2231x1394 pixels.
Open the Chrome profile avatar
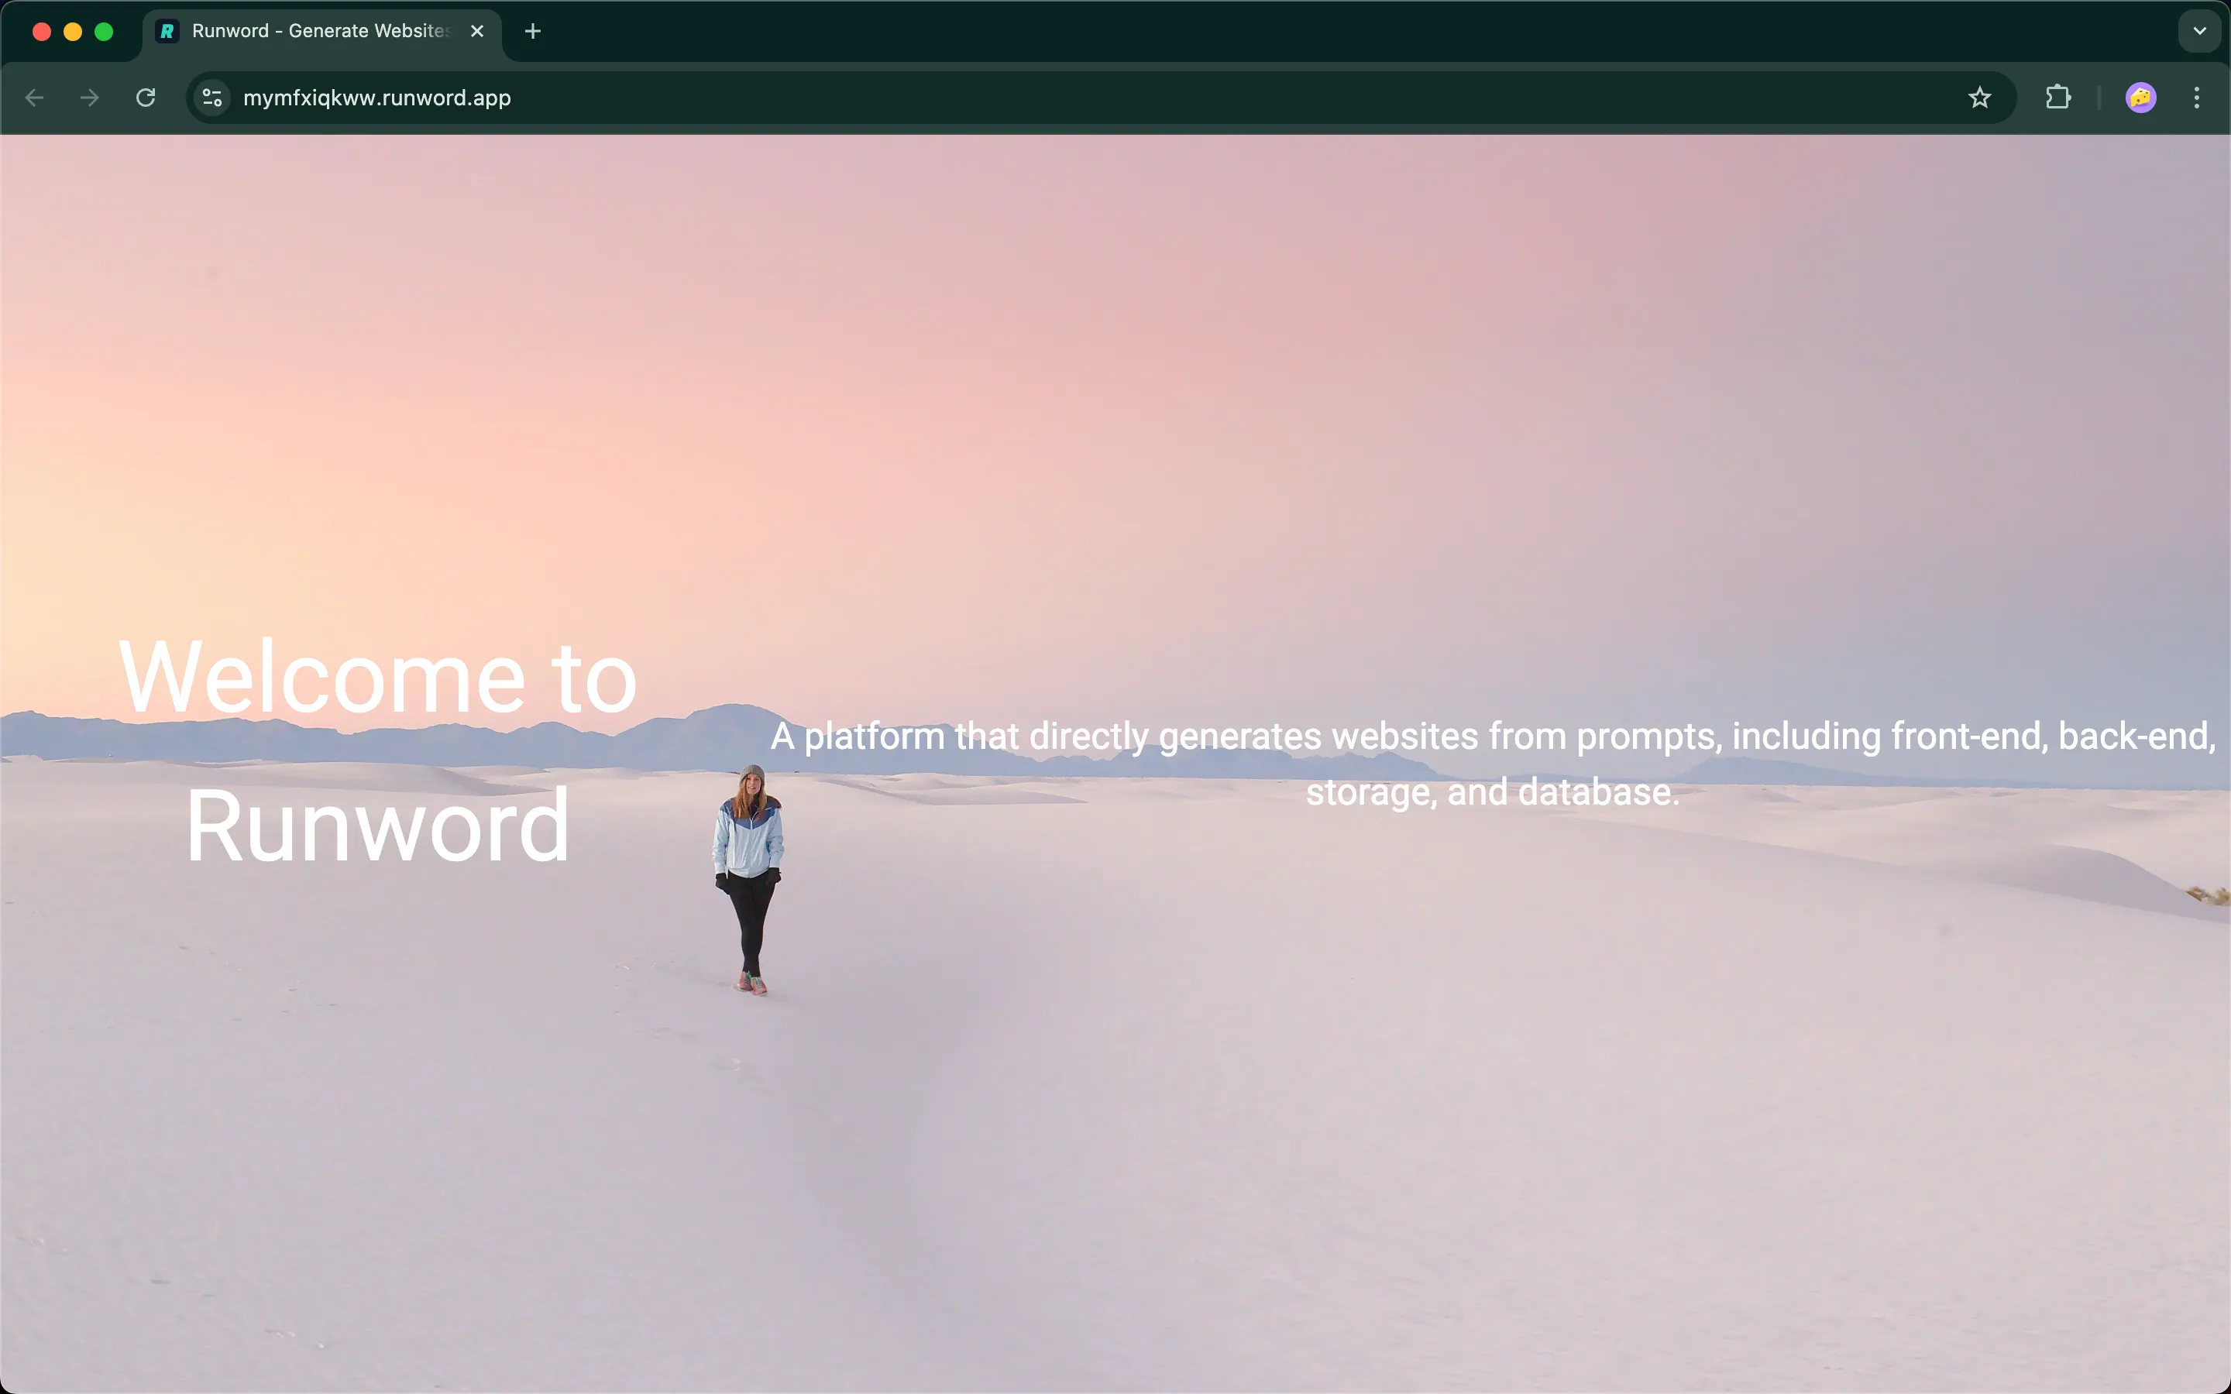2140,98
